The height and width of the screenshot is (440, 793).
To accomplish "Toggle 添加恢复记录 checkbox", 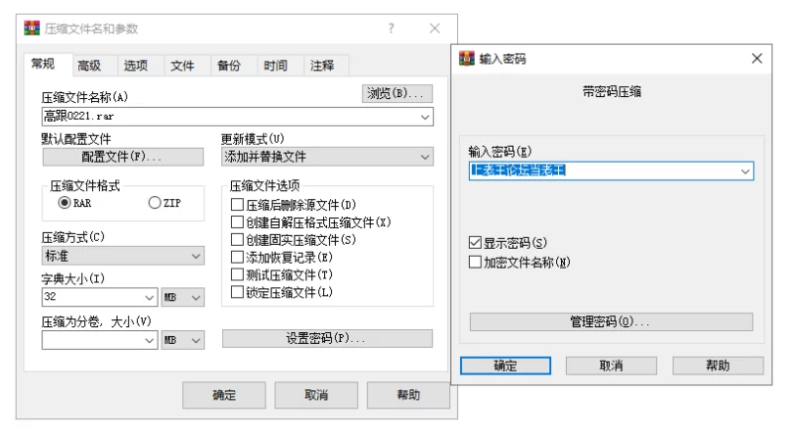I will [x=237, y=257].
